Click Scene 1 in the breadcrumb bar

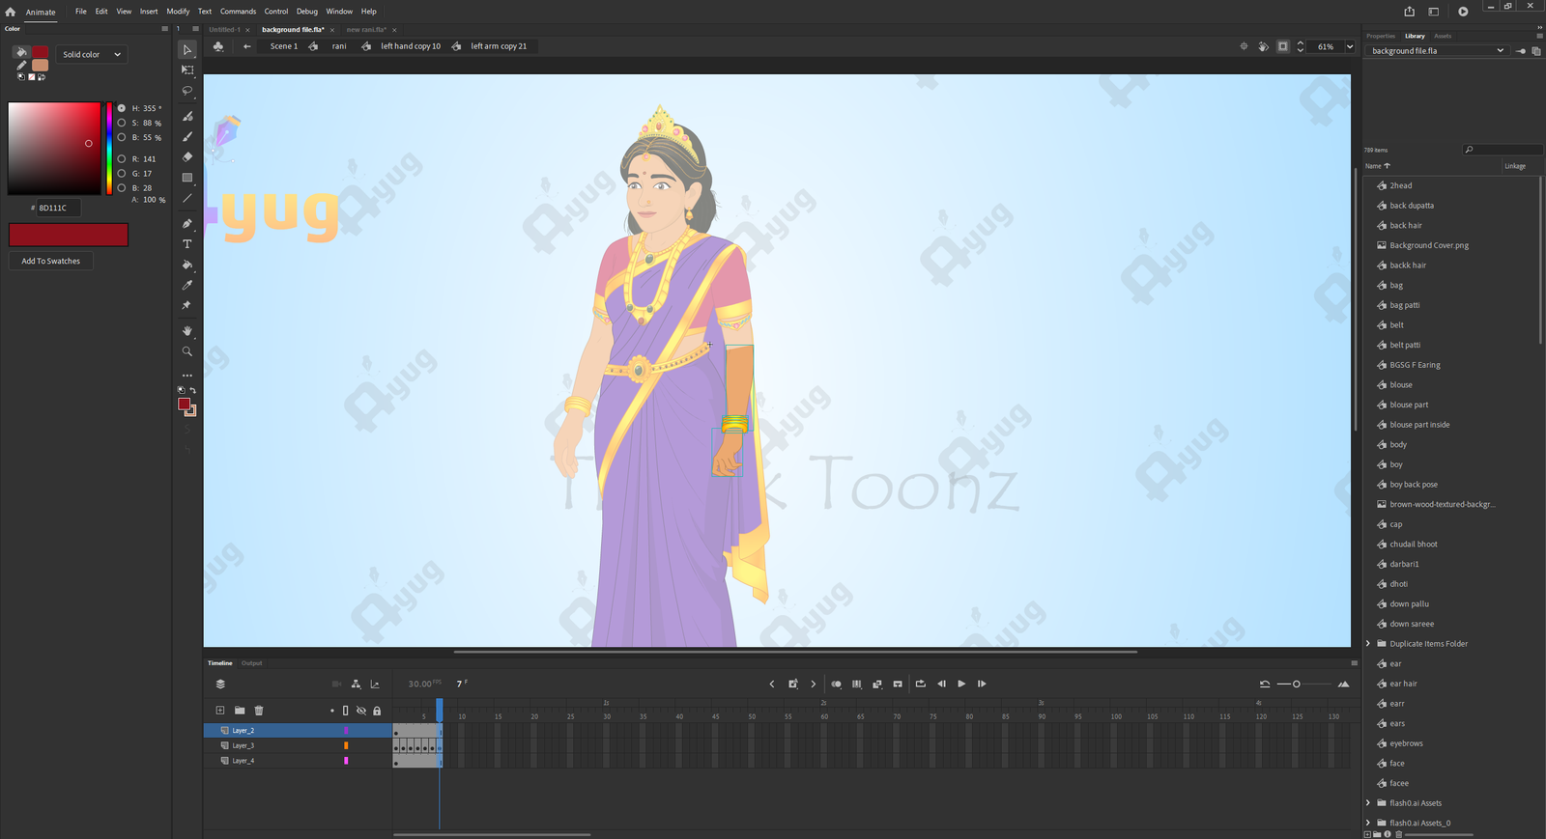pyautogui.click(x=283, y=46)
